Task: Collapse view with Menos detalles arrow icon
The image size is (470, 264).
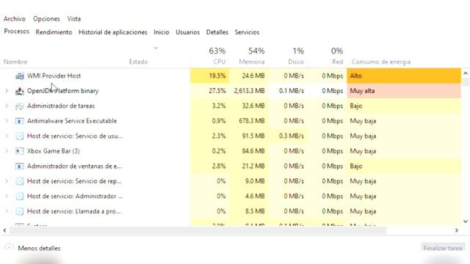Action: point(9,248)
